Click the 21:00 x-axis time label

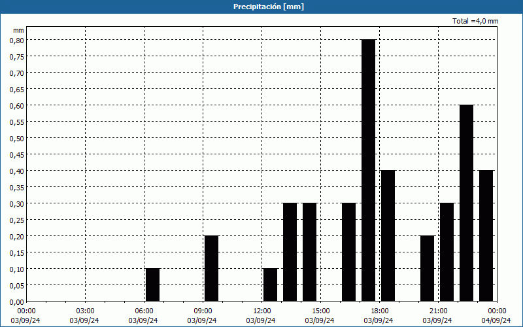tap(438, 311)
